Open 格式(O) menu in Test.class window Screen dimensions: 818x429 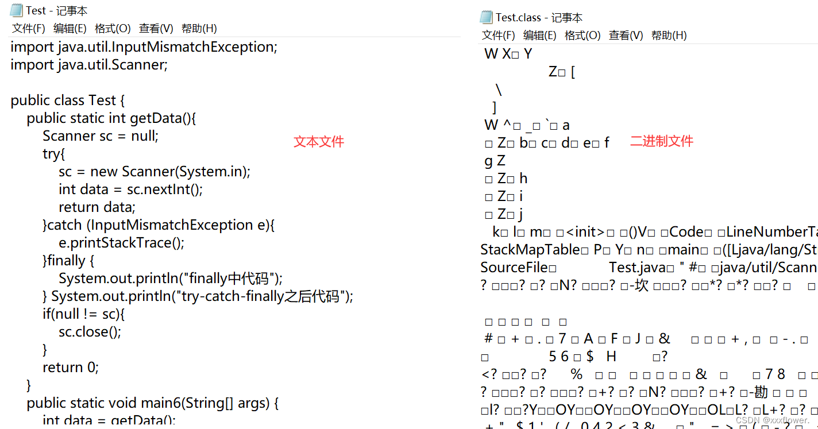582,35
